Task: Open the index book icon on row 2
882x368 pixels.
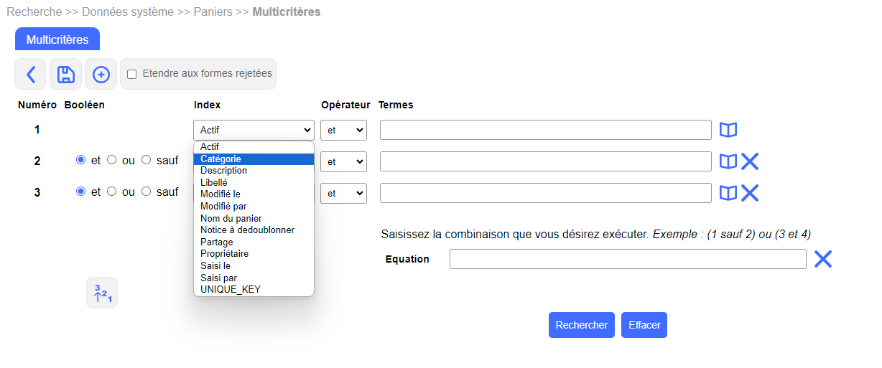Action: pos(728,161)
